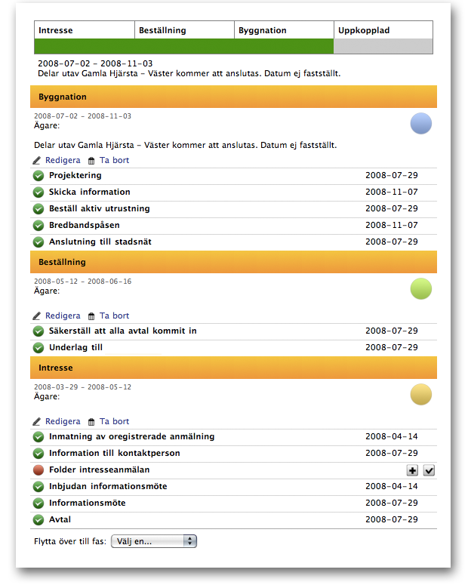Open the 'Flytta över till fas' dropdown
Image resolution: width=468 pixels, height=588 pixels.
[153, 541]
